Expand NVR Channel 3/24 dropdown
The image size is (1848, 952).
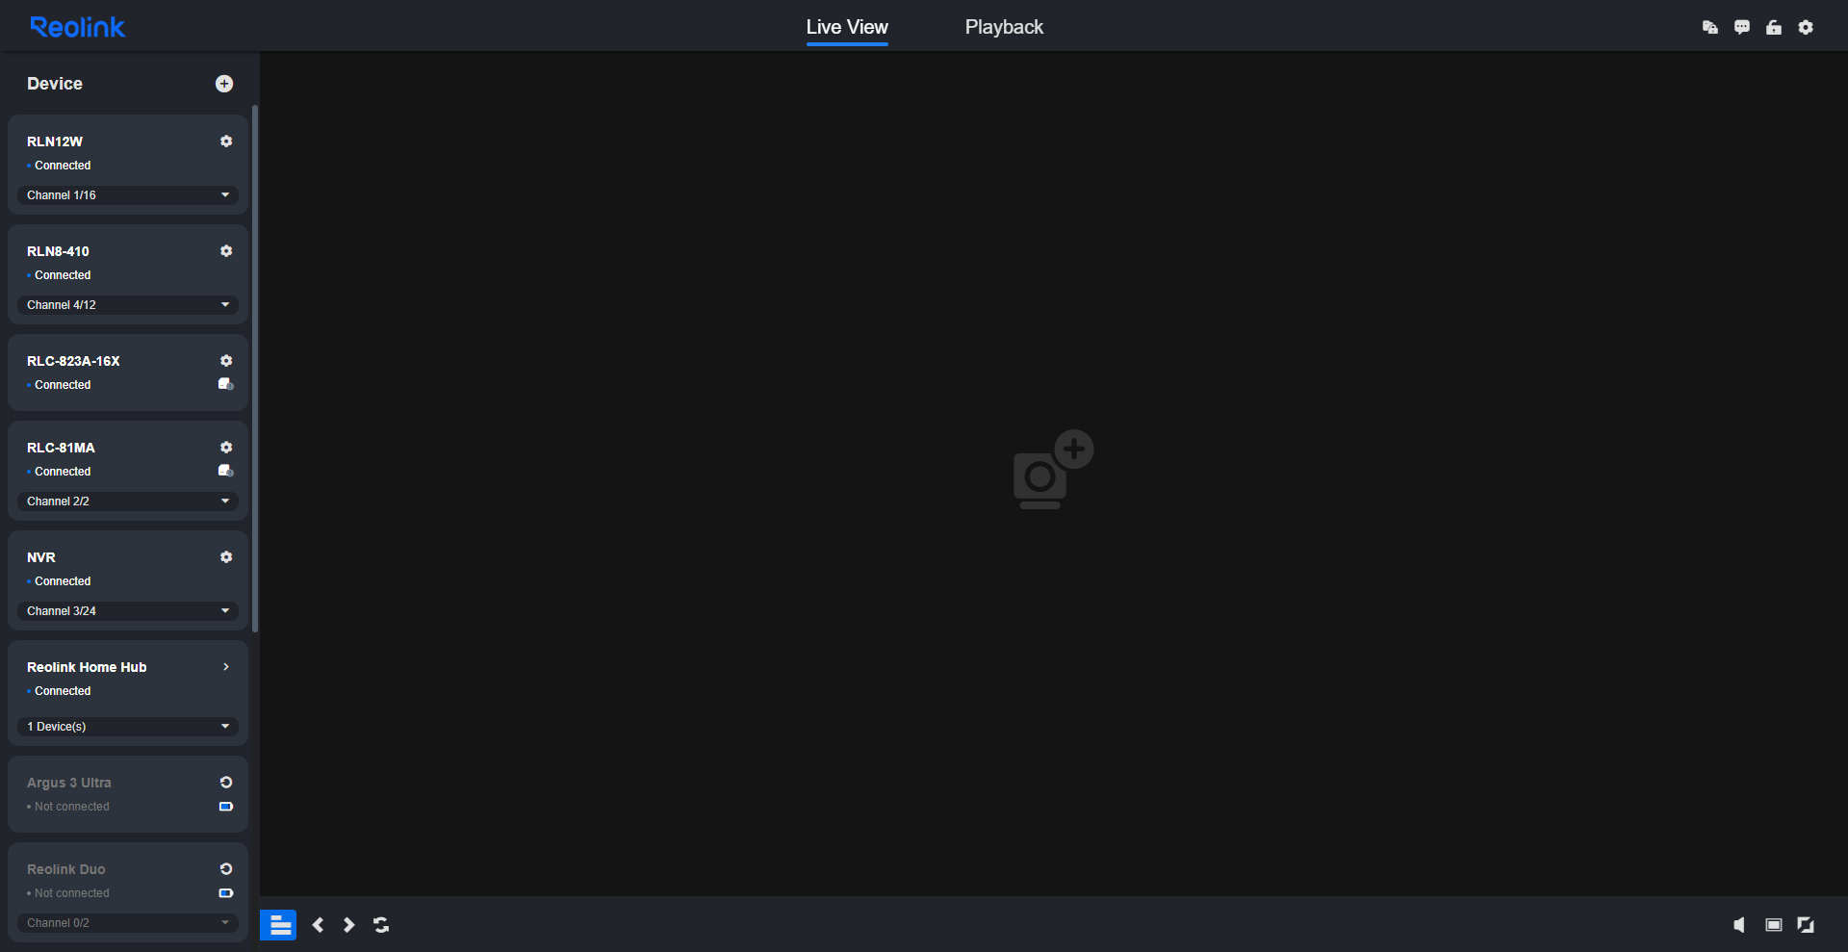(x=128, y=611)
